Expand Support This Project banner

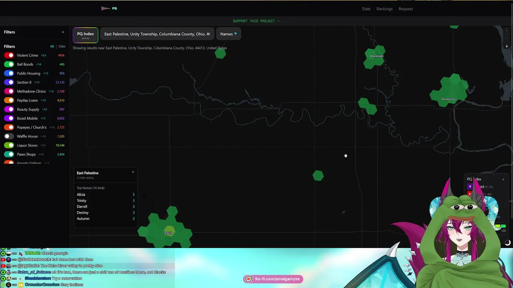tap(256, 21)
